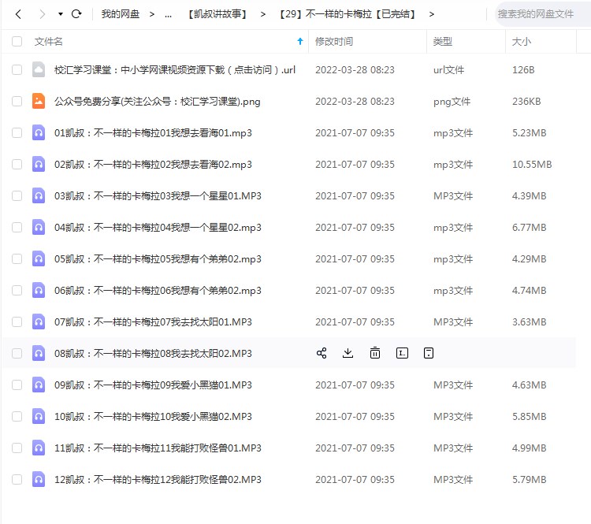The height and width of the screenshot is (524, 591).
Task: Click audio icon of 03凯叔 我想一个星星01
Action: (39, 195)
